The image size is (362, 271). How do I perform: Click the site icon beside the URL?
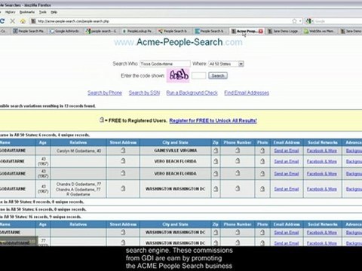[x=33, y=21]
